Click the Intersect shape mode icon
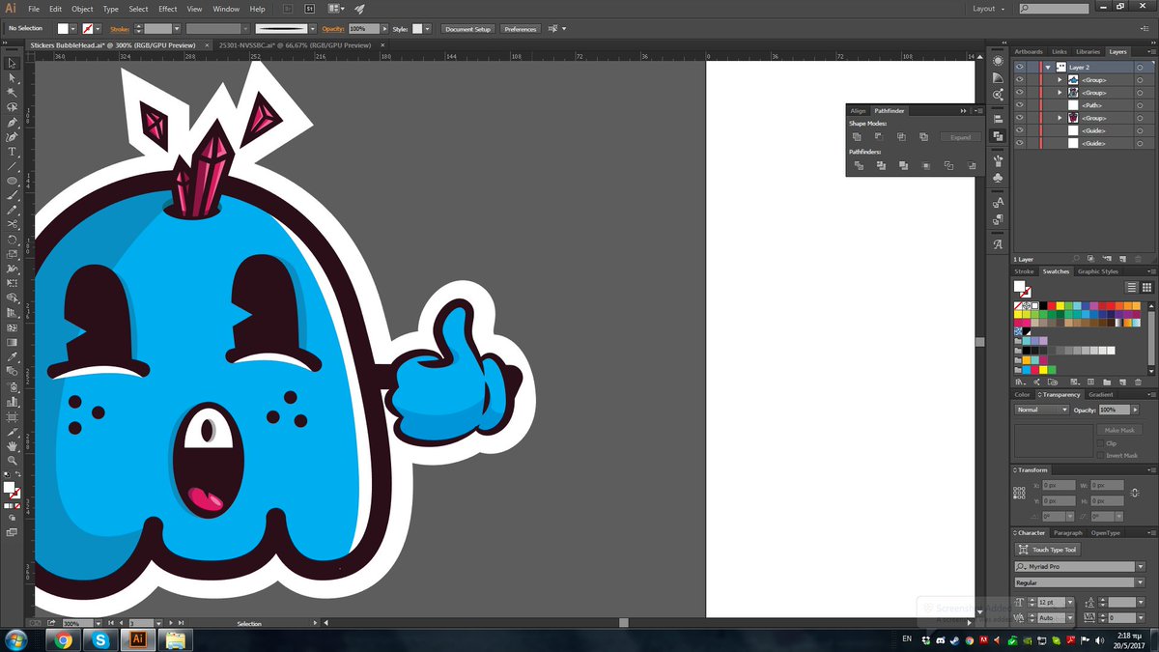 (x=902, y=136)
